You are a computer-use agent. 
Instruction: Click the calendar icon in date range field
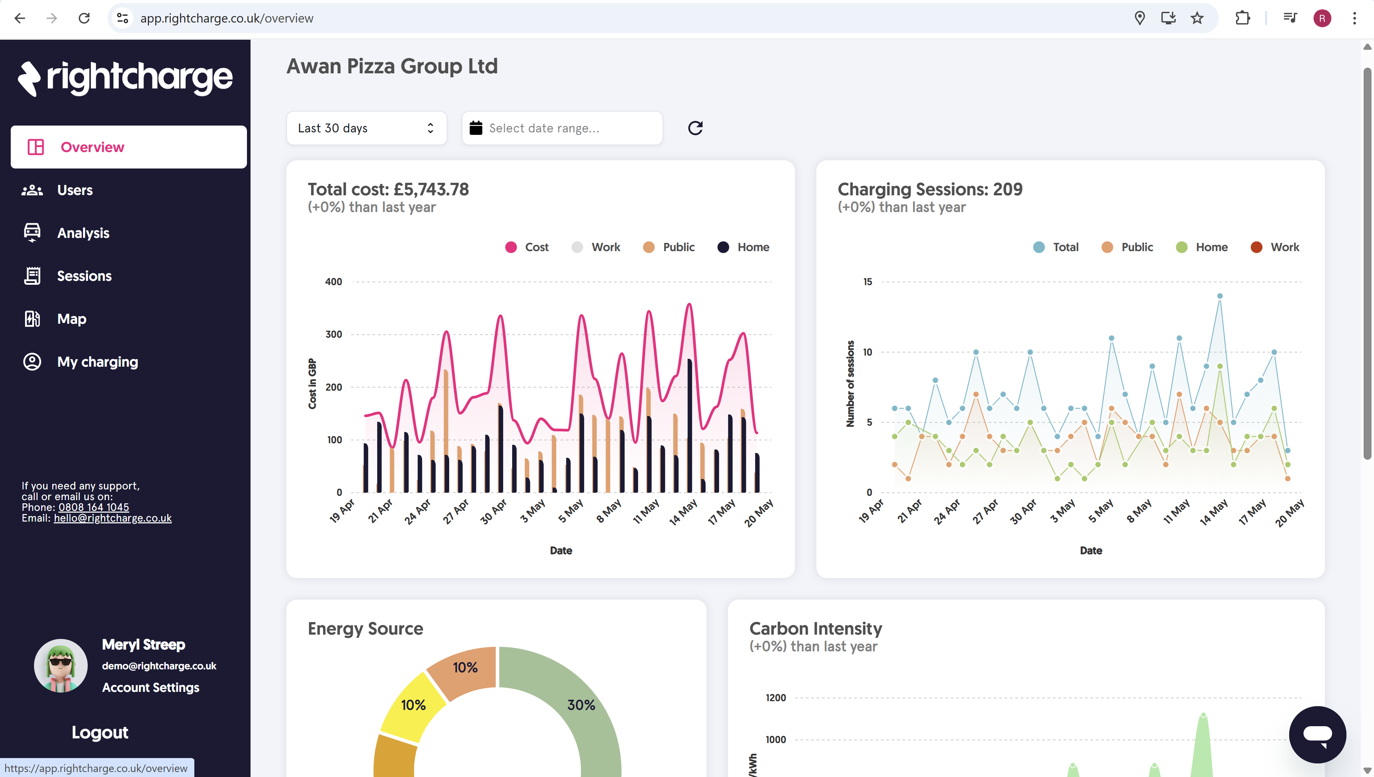[x=476, y=128]
